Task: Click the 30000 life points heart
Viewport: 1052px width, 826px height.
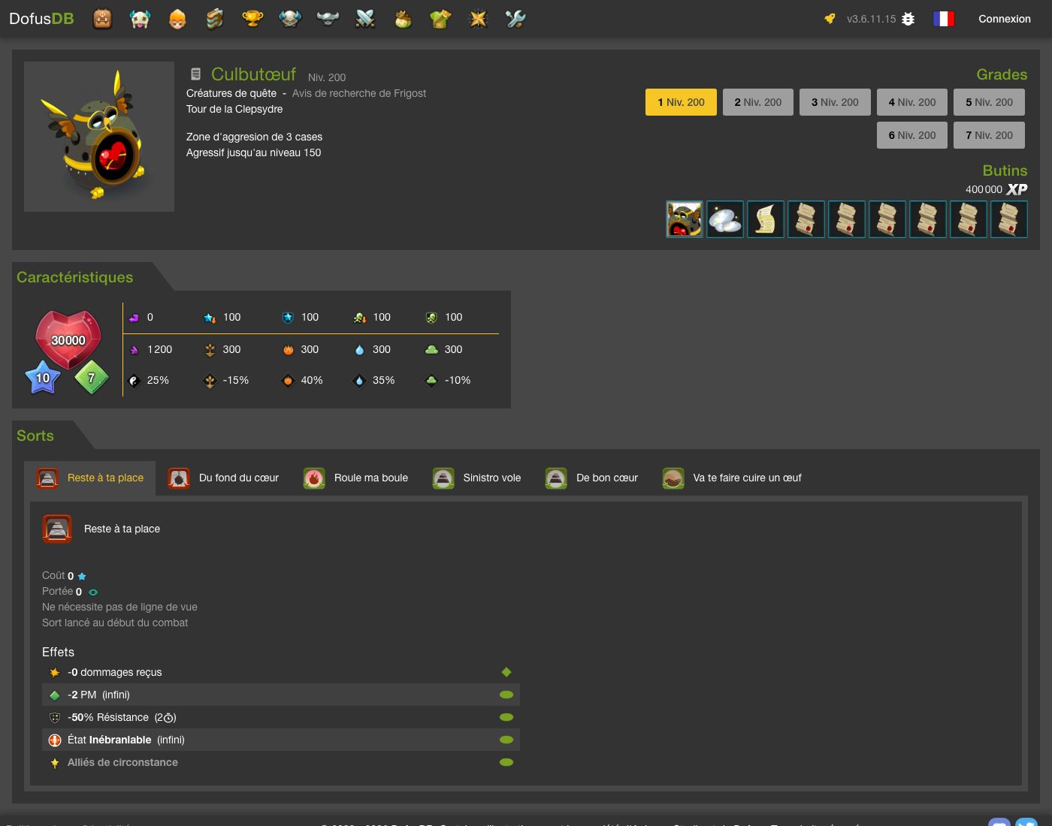Action: 68,339
